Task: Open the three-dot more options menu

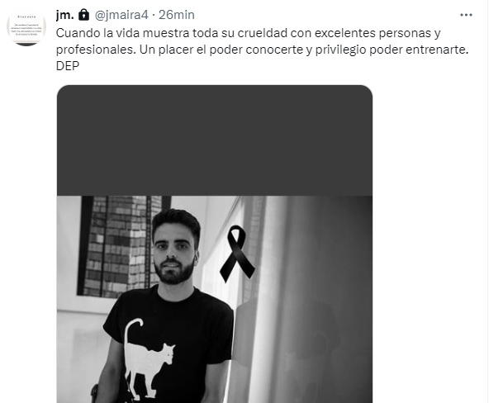Action: 466,15
